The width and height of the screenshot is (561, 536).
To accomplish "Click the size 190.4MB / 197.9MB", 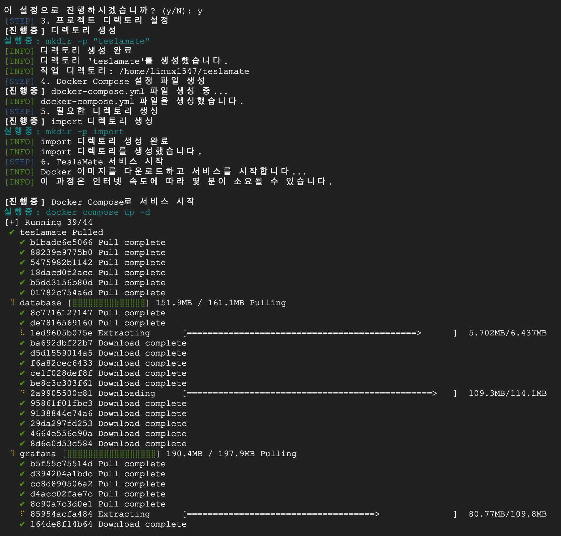I will (210, 454).
